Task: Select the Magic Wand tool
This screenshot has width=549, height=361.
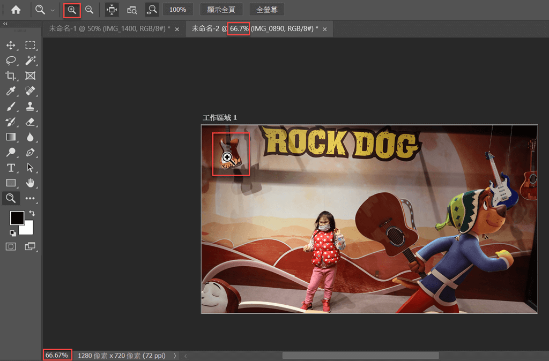Action: coord(30,61)
